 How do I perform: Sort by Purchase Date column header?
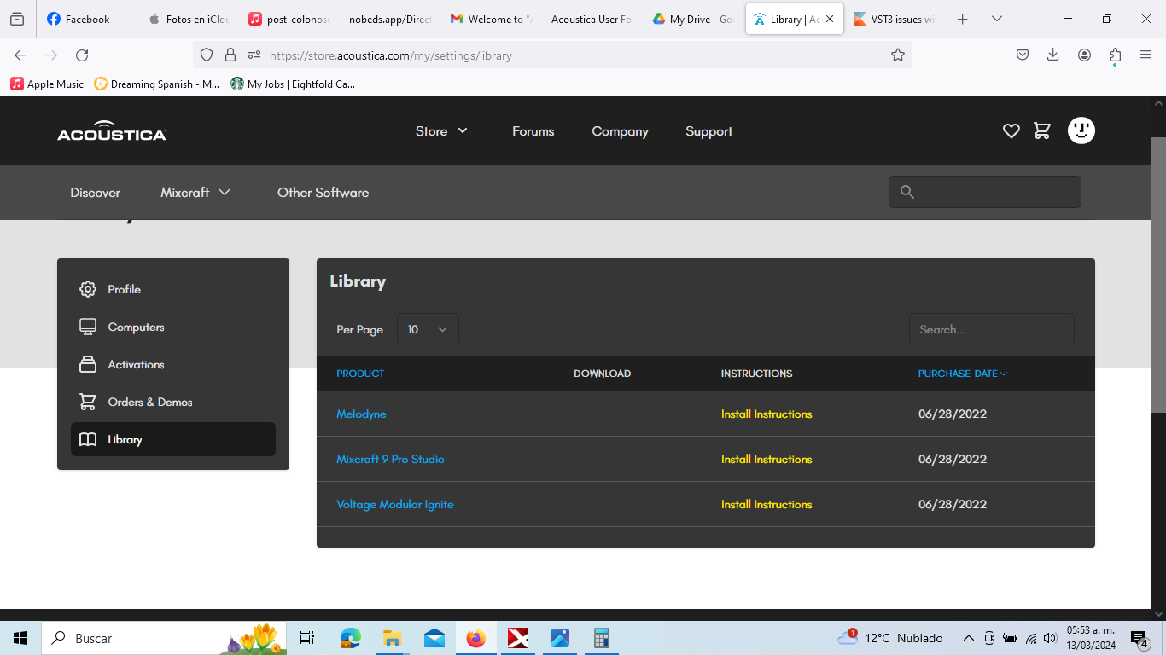click(x=963, y=374)
